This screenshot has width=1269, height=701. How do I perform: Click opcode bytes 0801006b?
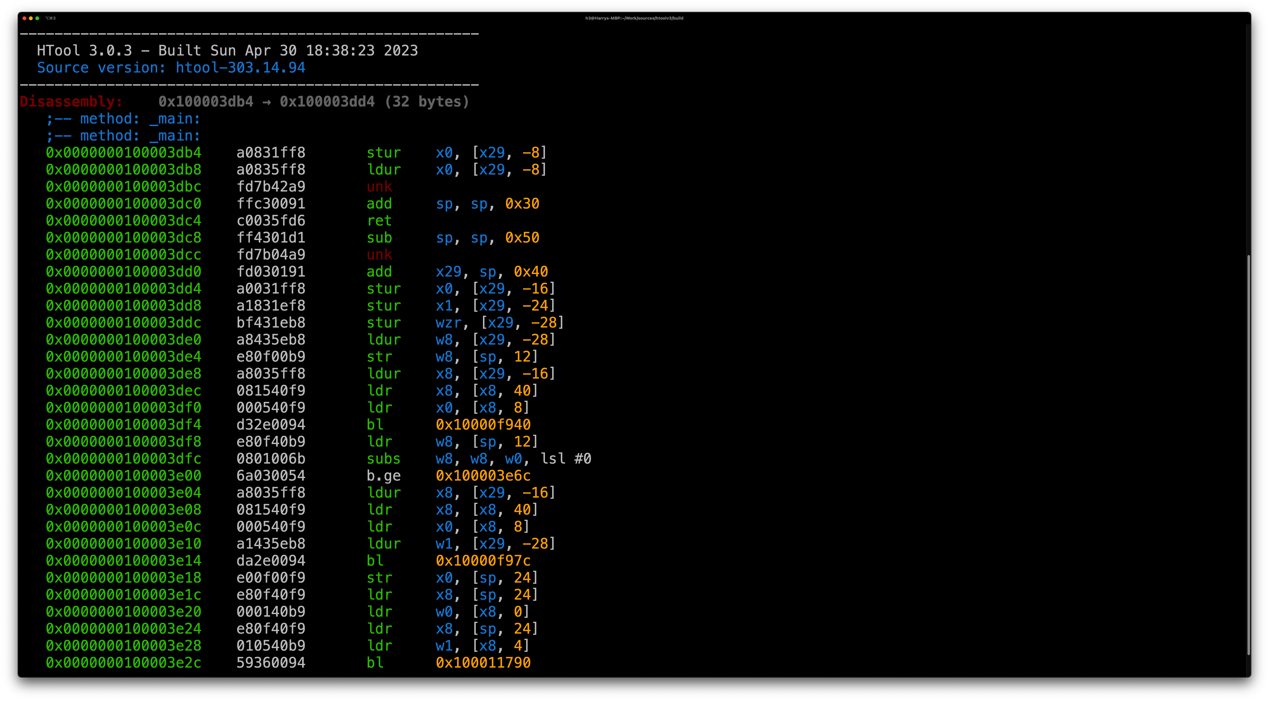(271, 459)
